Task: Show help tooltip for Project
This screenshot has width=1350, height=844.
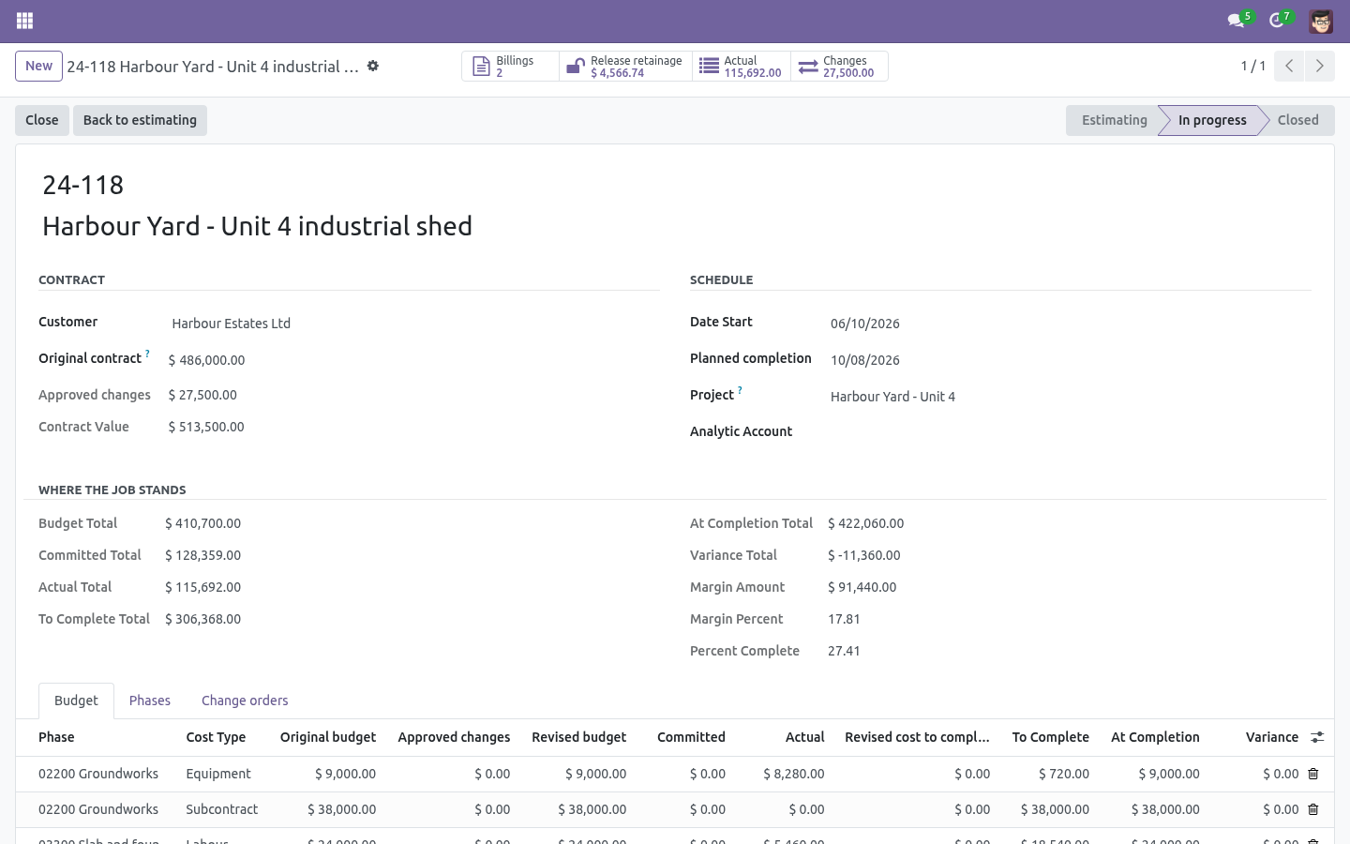Action: click(740, 390)
